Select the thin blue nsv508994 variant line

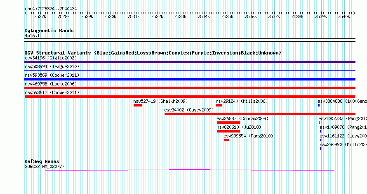190,70
